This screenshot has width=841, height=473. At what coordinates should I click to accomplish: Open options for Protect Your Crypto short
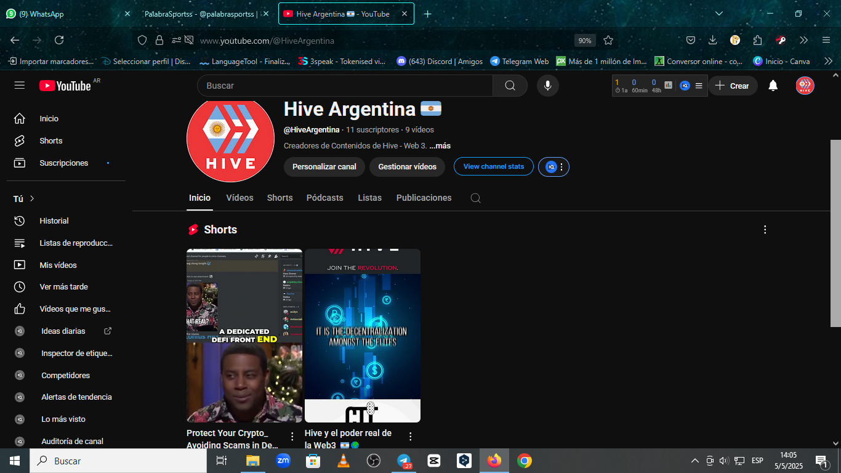(x=292, y=436)
